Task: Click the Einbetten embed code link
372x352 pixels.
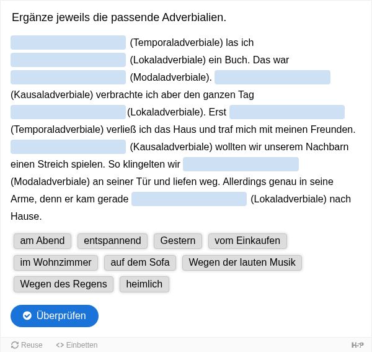Action: tap(77, 345)
